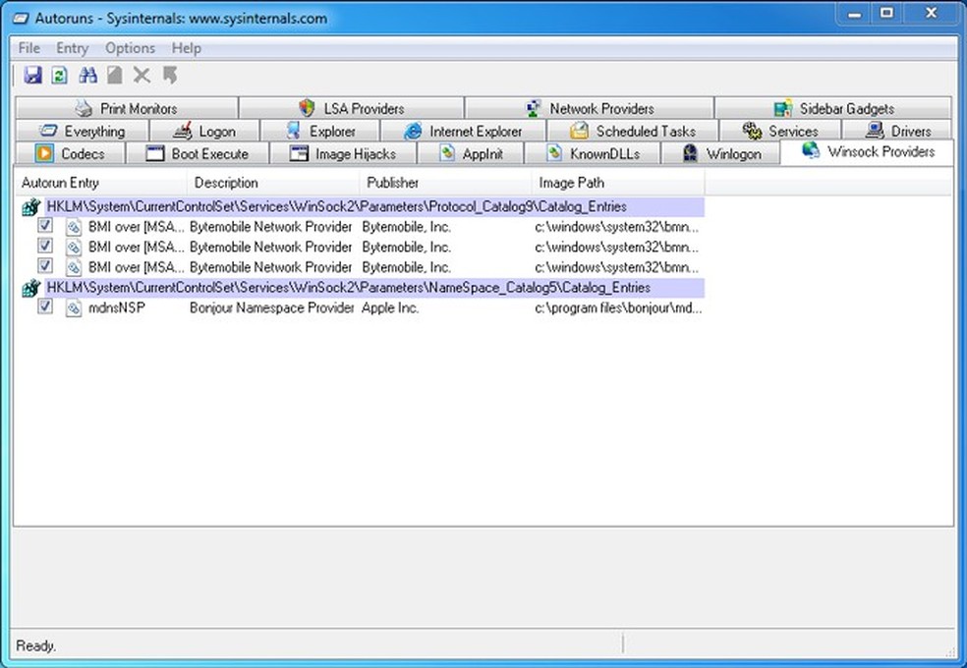Switch to the Drivers tab

(897, 132)
